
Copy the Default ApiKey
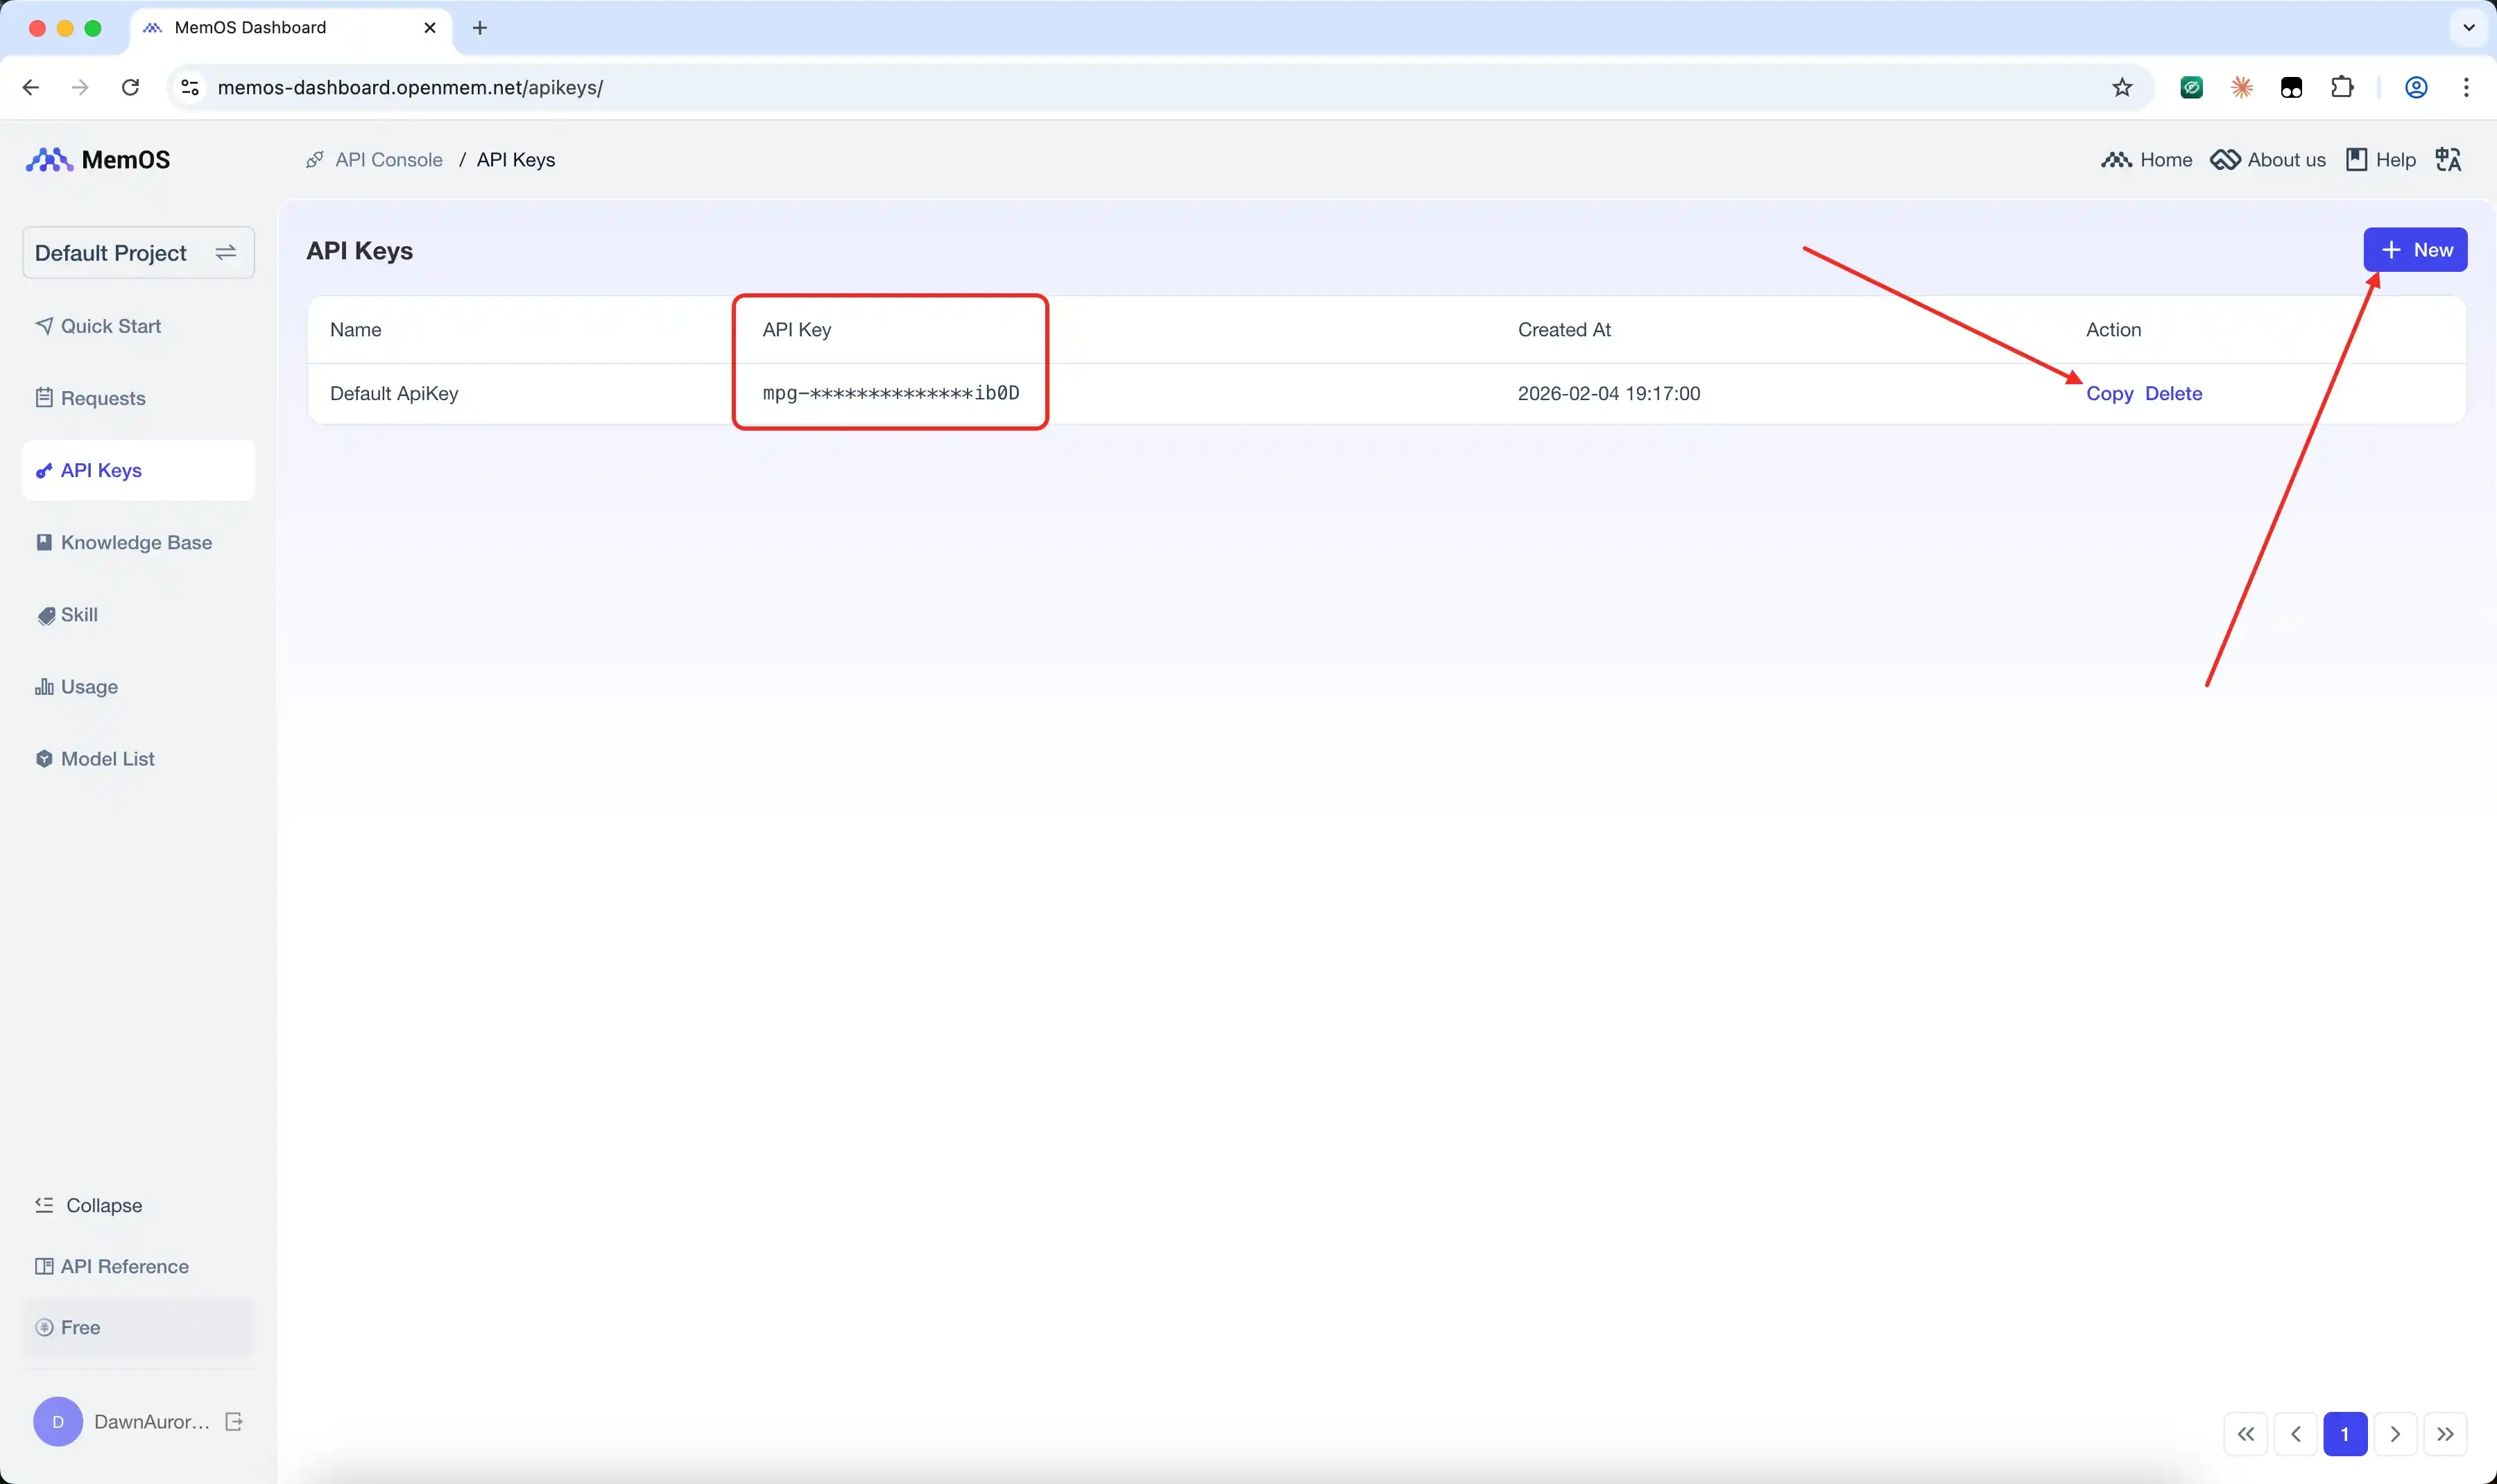coord(2109,394)
